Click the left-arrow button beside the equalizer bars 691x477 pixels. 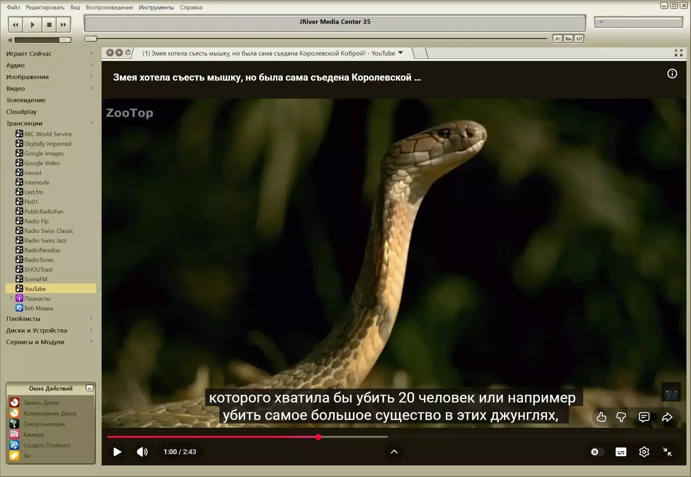558,39
